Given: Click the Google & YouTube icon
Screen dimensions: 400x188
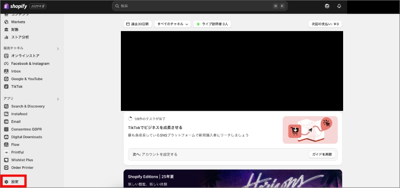Looking at the screenshot, I should [6, 79].
